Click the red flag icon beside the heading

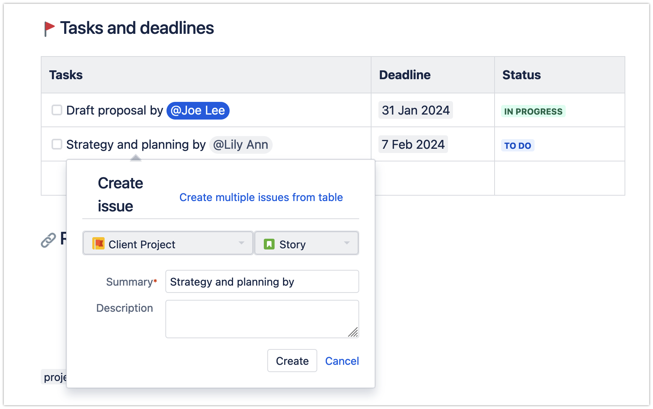[x=49, y=27]
